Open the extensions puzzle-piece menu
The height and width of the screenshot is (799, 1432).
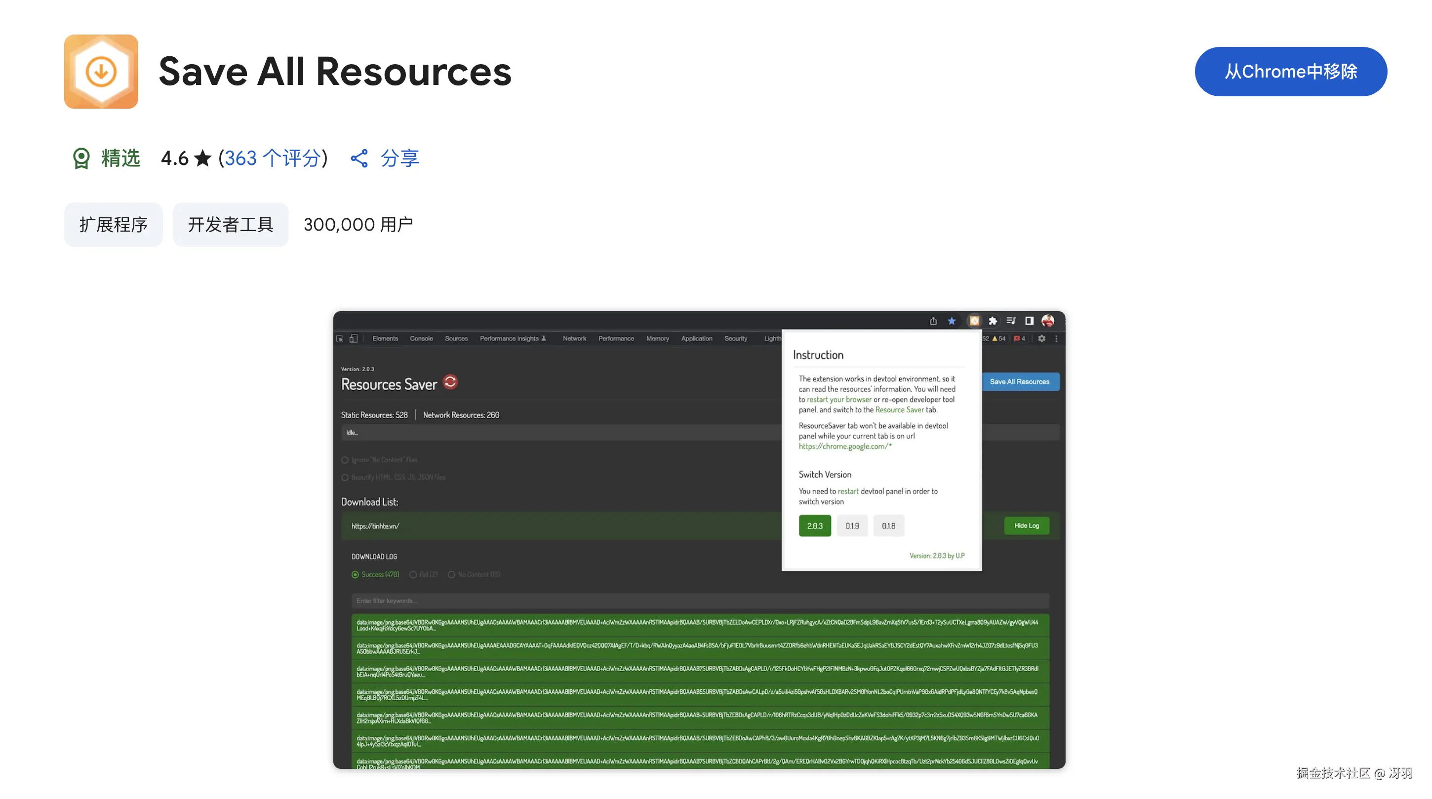[993, 321]
